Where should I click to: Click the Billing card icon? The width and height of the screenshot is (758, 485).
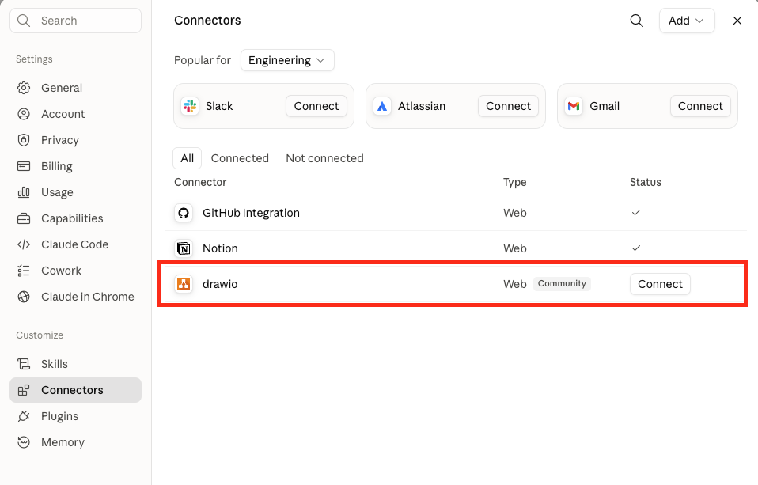point(24,166)
